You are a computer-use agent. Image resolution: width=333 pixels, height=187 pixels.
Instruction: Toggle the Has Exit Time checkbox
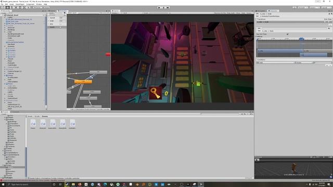(x=288, y=34)
